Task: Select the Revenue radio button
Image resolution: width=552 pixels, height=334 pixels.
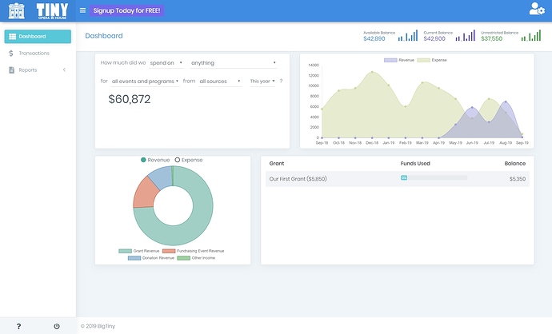Action: click(143, 160)
